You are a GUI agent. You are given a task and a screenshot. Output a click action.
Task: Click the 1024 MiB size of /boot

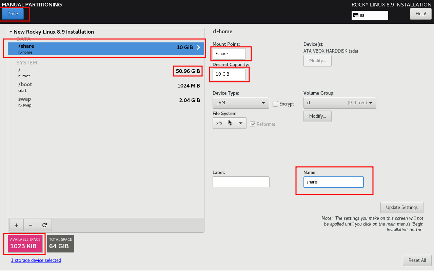(189, 86)
